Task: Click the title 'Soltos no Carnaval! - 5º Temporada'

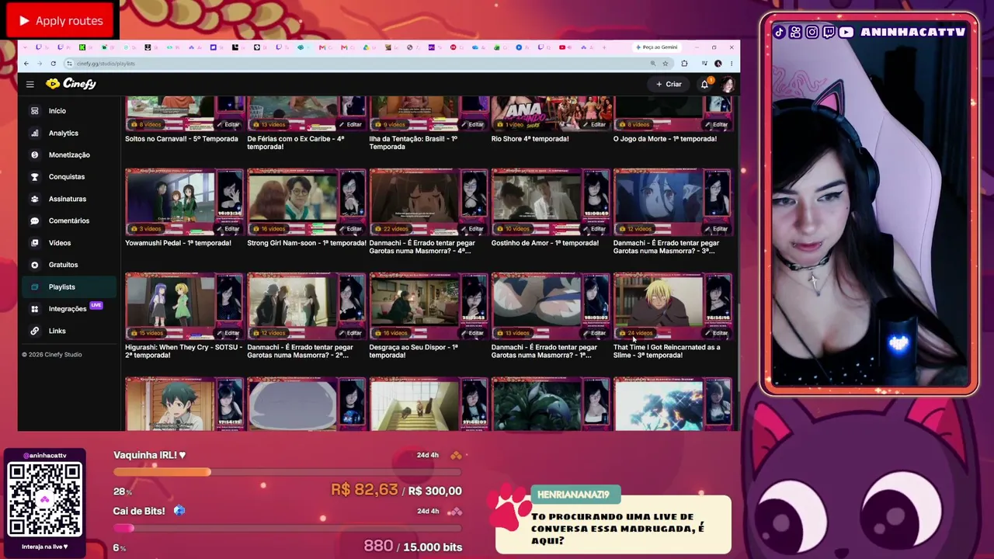Action: [x=182, y=139]
